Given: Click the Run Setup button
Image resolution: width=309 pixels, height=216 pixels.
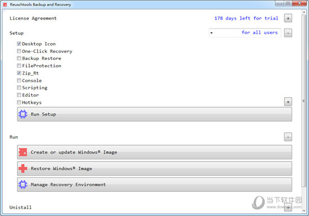Looking at the screenshot, I should tap(154, 114).
